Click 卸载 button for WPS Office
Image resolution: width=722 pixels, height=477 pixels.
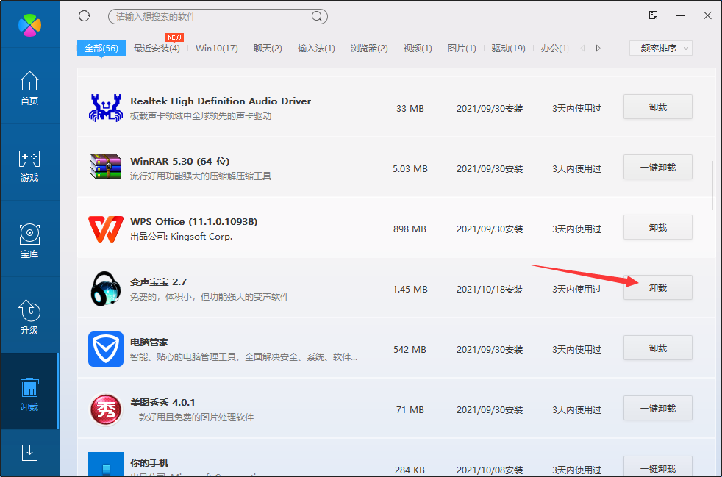click(658, 227)
